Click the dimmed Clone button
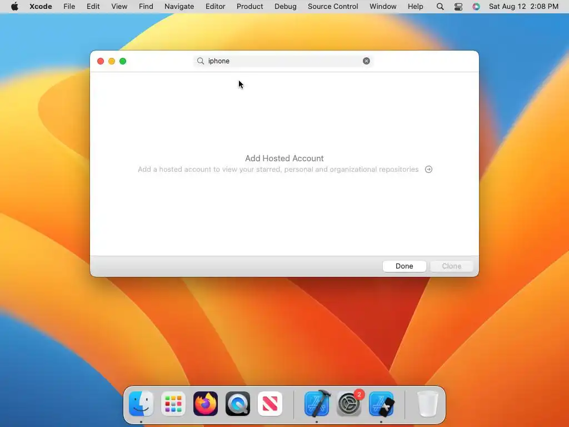569x427 pixels. [x=451, y=266]
